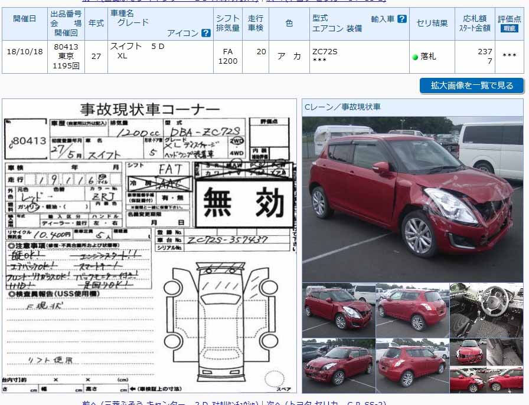Open the front-left view thumbnail

(x=338, y=366)
